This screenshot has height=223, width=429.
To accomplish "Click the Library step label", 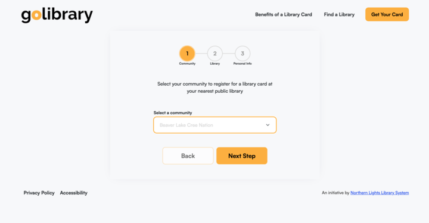I will (x=214, y=64).
